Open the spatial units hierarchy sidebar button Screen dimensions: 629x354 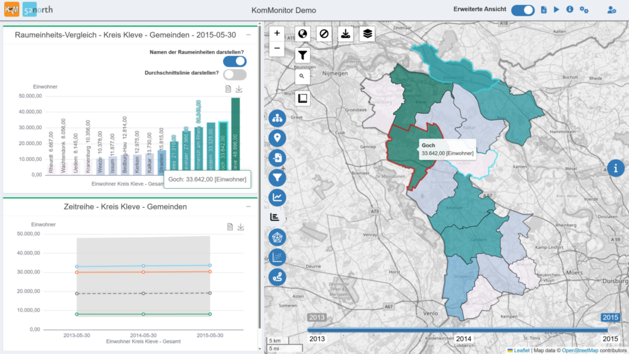tap(277, 118)
